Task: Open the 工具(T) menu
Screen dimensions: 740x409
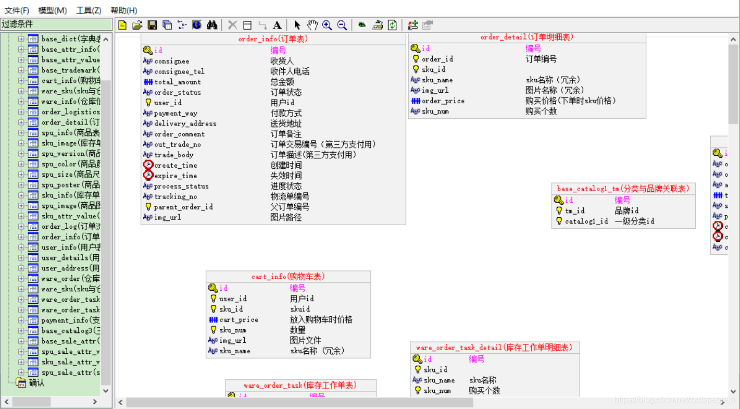Action: pyautogui.click(x=89, y=10)
